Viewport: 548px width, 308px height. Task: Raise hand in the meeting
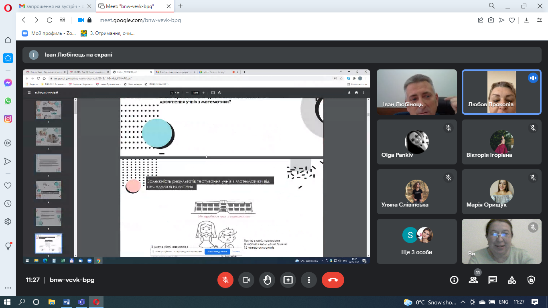(x=267, y=280)
